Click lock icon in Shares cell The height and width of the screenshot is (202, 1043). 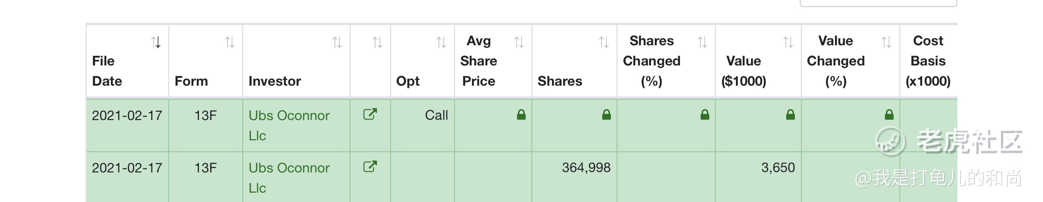point(606,115)
